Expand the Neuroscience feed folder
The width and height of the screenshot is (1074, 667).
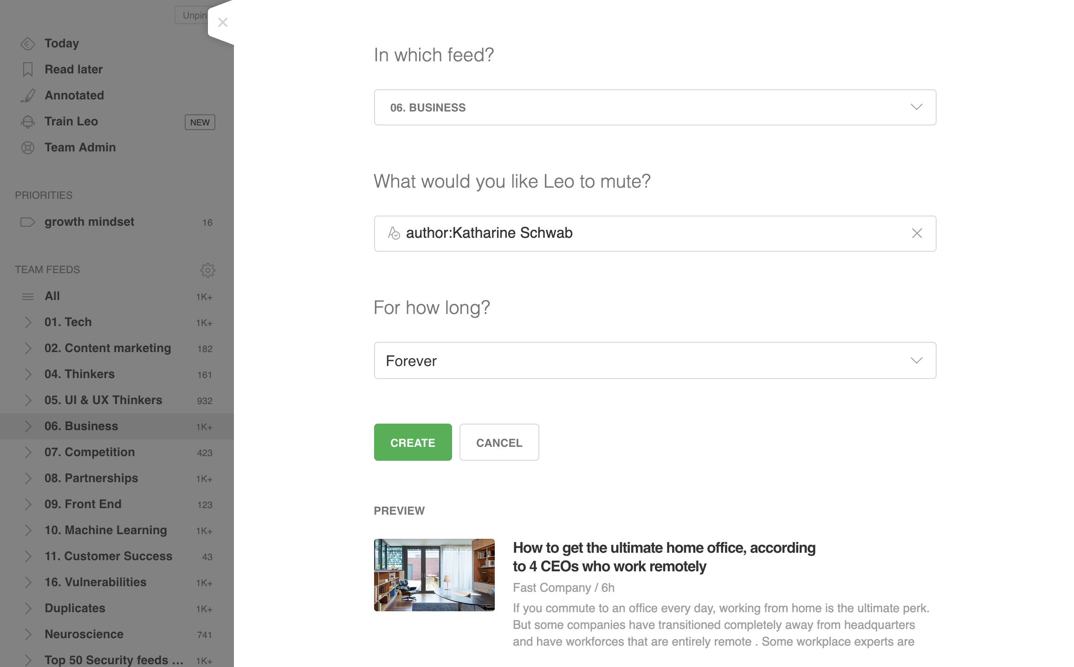coord(28,634)
